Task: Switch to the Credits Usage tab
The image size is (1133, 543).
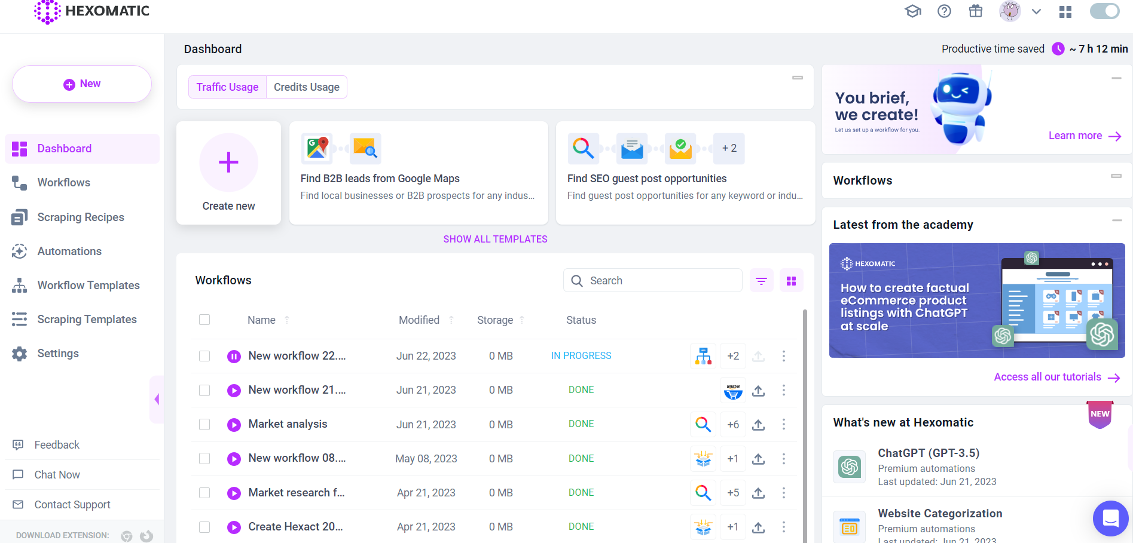Action: (306, 87)
